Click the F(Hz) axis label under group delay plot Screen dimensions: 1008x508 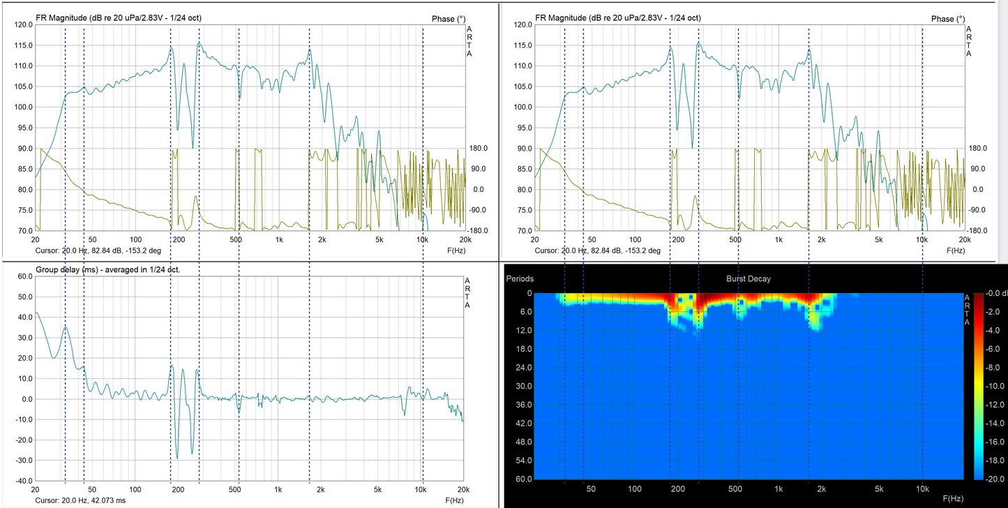click(455, 500)
